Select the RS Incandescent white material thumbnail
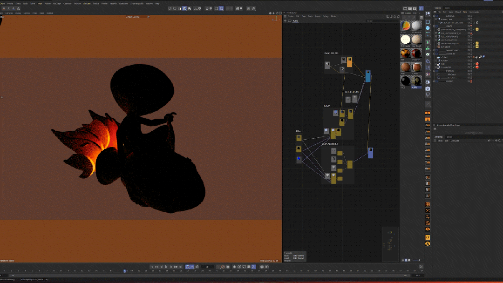Image resolution: width=503 pixels, height=283 pixels. 405,39
